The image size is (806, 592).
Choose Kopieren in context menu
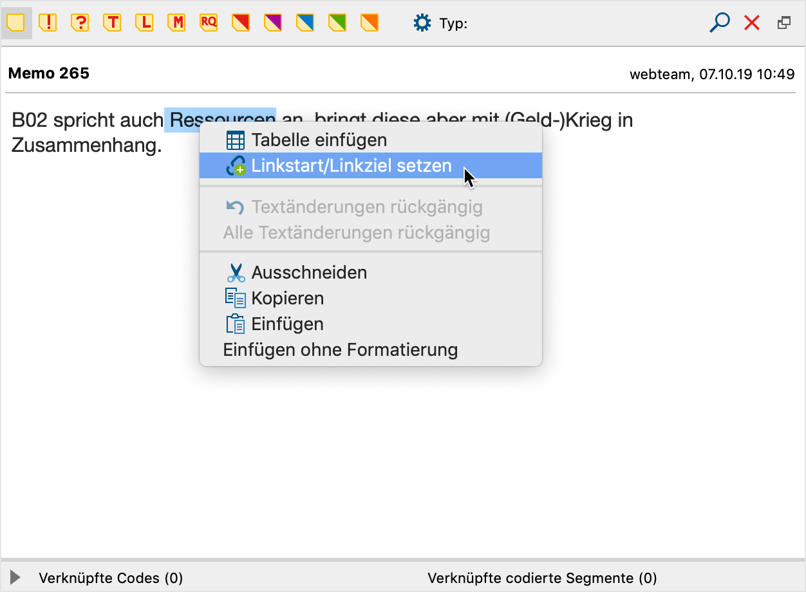tap(371, 299)
